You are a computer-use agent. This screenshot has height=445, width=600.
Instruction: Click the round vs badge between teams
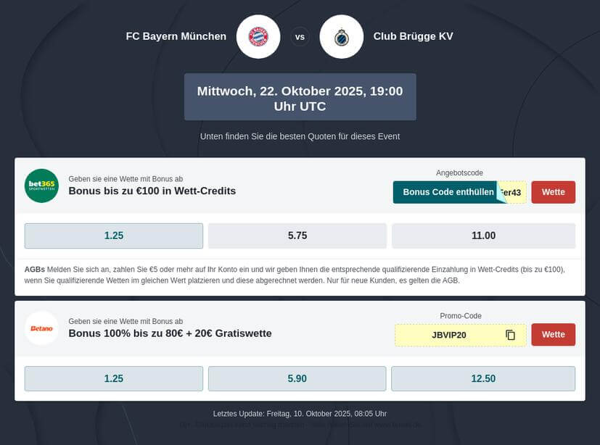tap(300, 36)
